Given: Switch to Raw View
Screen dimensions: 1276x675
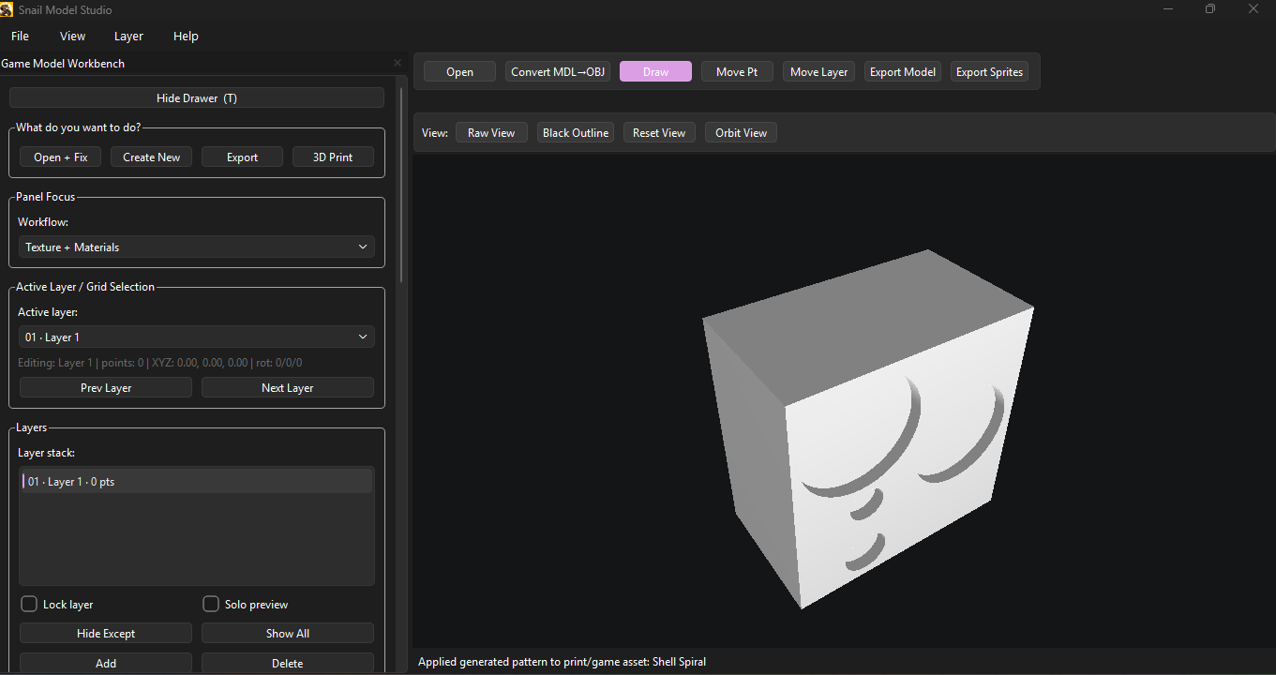Looking at the screenshot, I should tap(491, 132).
